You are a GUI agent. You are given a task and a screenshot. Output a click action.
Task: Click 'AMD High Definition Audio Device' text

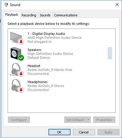[x=54, y=38]
